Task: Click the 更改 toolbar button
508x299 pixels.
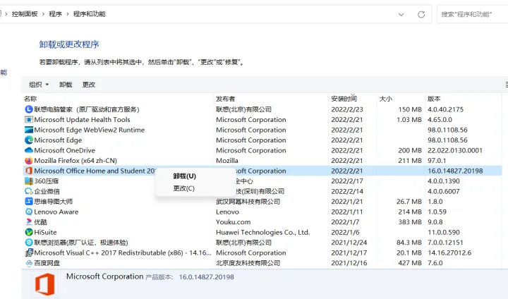Action: pos(89,85)
